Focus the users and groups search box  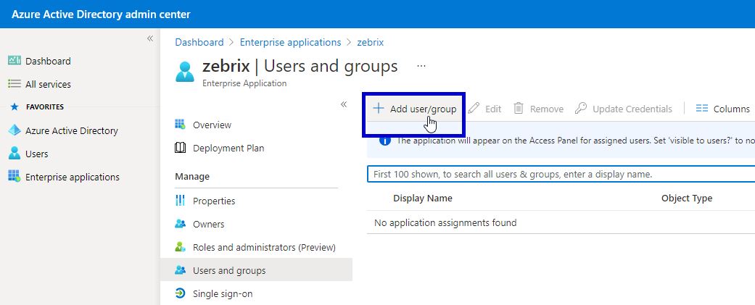(x=561, y=174)
